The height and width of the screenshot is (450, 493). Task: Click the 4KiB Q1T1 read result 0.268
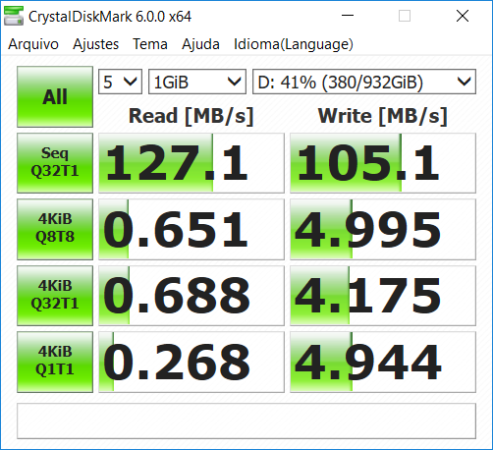point(192,362)
